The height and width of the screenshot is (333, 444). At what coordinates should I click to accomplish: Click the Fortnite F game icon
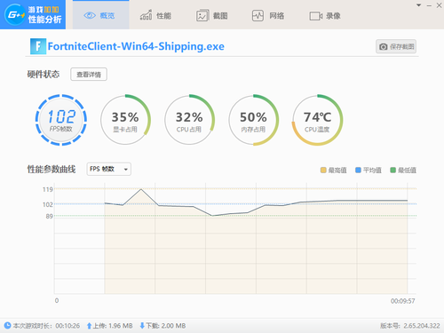point(38,46)
